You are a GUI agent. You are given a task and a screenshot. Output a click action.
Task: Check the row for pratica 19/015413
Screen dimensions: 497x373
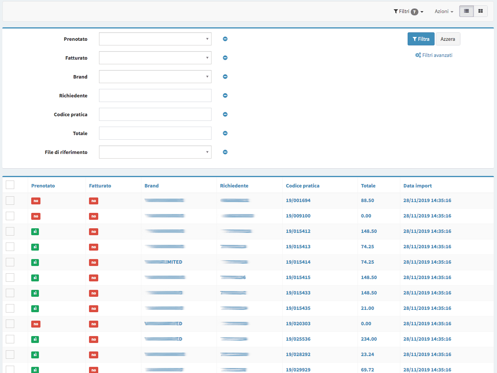coord(10,247)
